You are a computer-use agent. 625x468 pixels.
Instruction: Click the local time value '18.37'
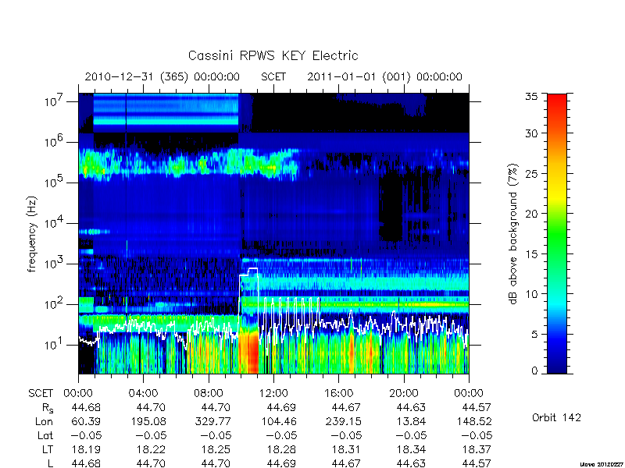tap(477, 450)
